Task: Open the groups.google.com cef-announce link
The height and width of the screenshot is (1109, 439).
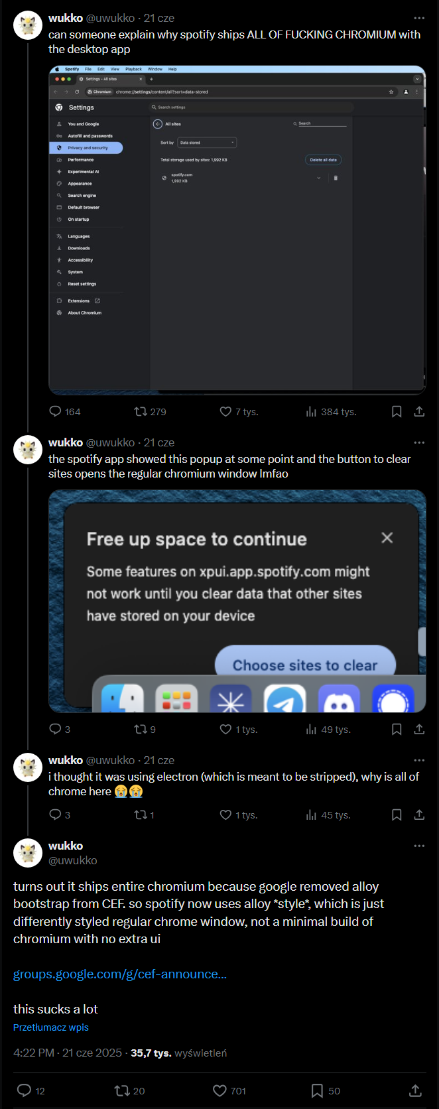Action: (x=120, y=974)
